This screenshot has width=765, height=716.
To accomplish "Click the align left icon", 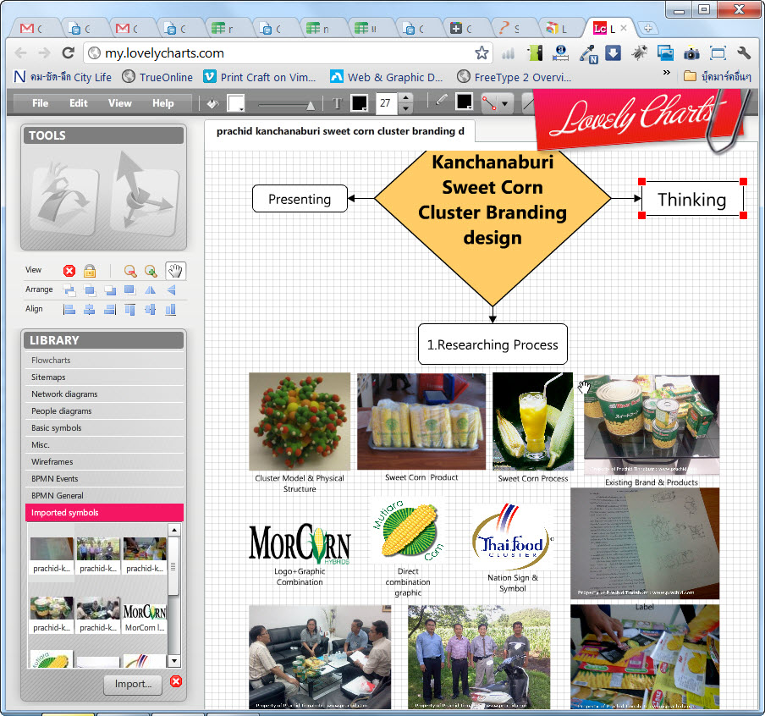I will tap(69, 310).
